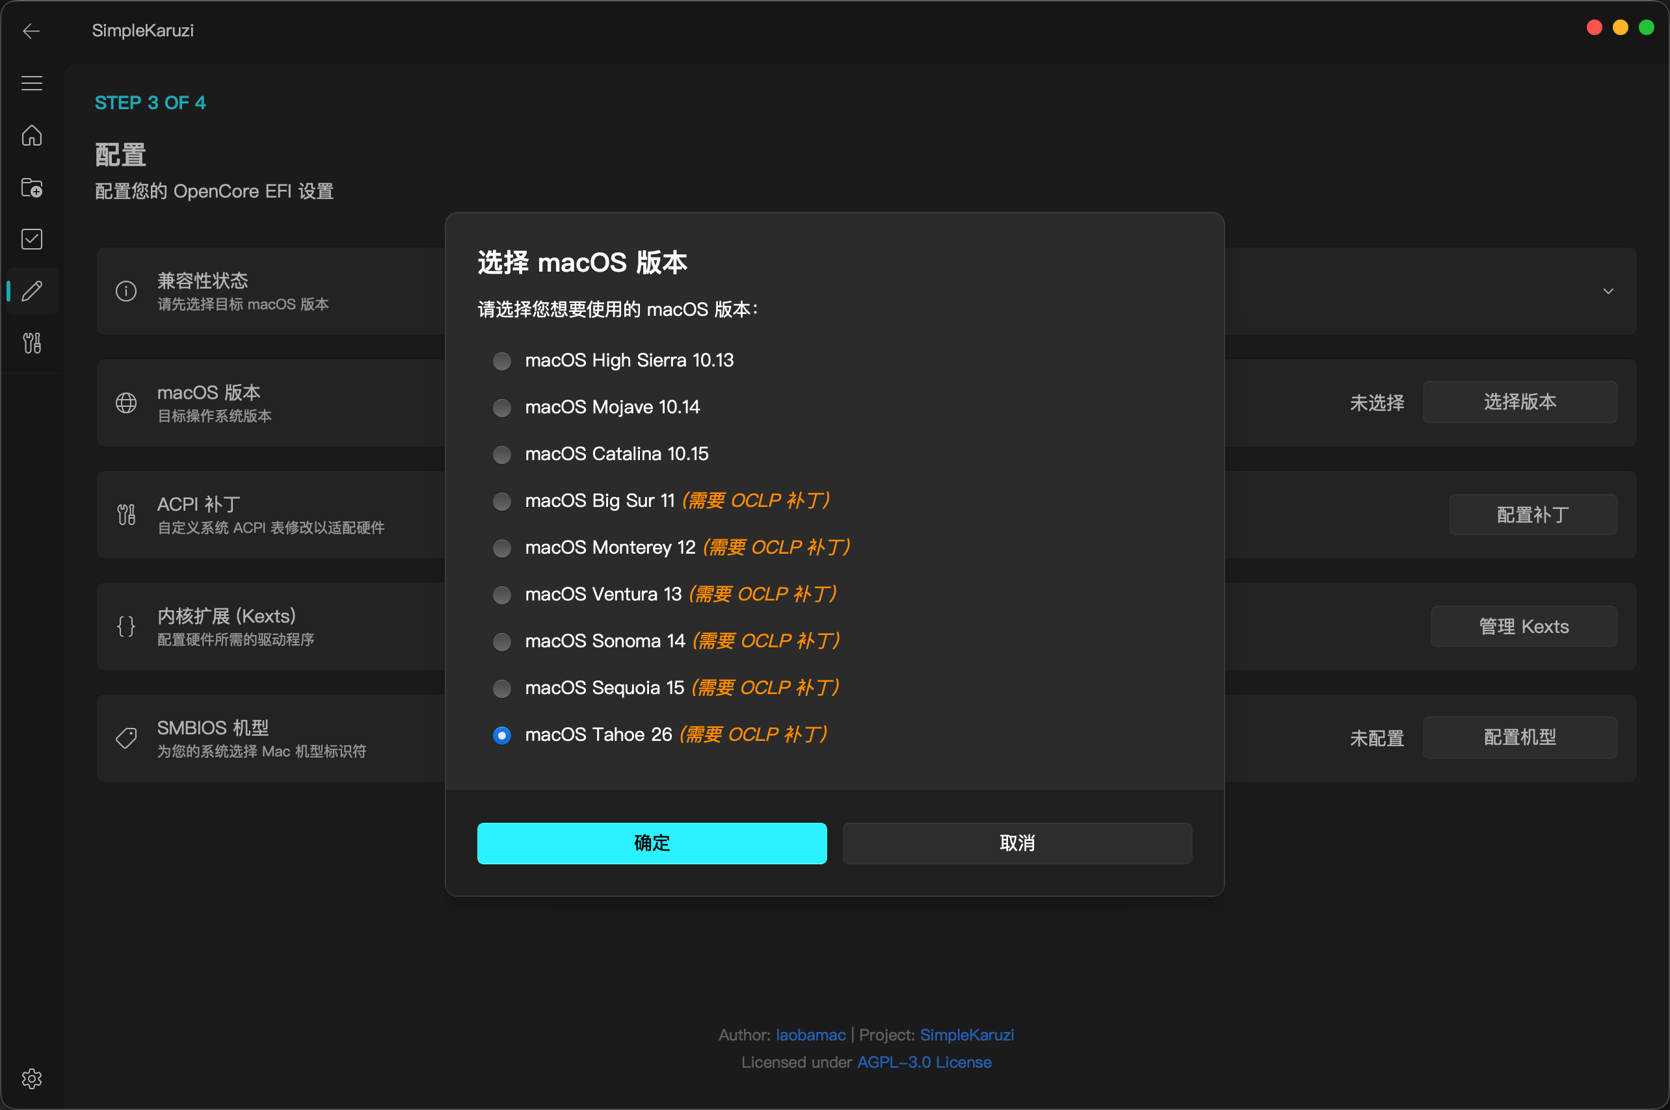This screenshot has width=1670, height=1110.
Task: Expand the compatibility status chevron
Action: tap(1608, 291)
